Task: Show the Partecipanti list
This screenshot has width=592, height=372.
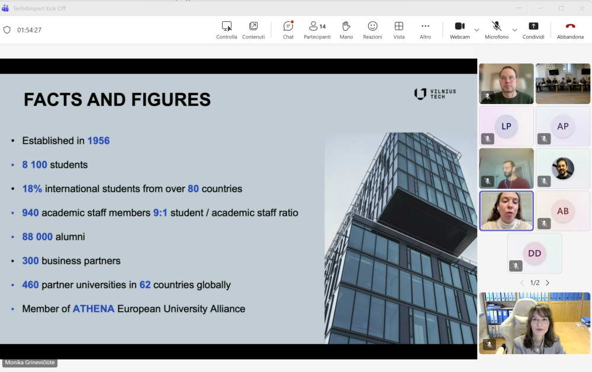Action: tap(317, 30)
